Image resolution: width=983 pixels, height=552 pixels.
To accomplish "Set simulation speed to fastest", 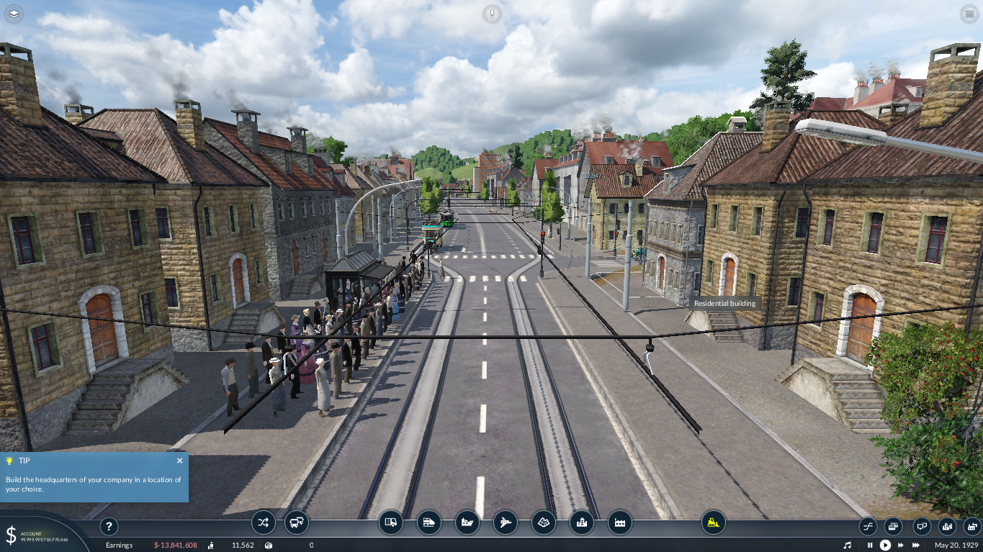I will [917, 546].
